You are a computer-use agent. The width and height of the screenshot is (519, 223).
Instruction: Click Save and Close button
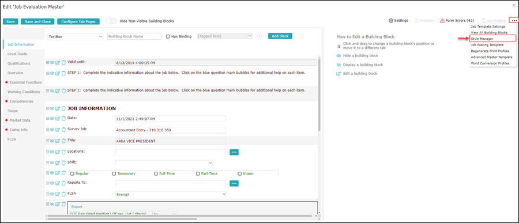37,21
